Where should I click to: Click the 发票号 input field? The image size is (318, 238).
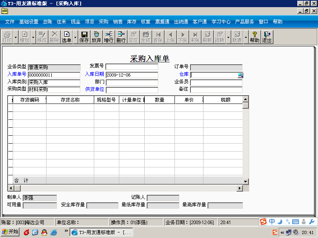click(132, 67)
